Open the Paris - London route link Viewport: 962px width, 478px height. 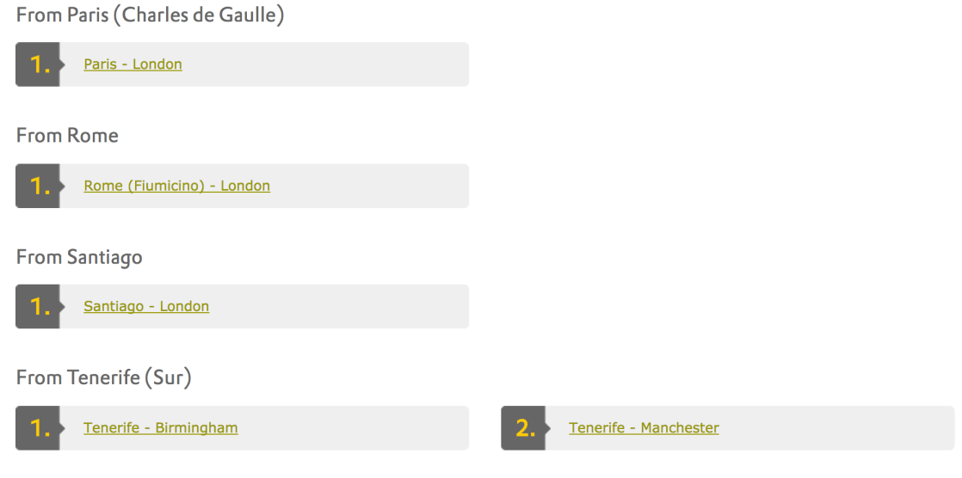click(x=133, y=64)
